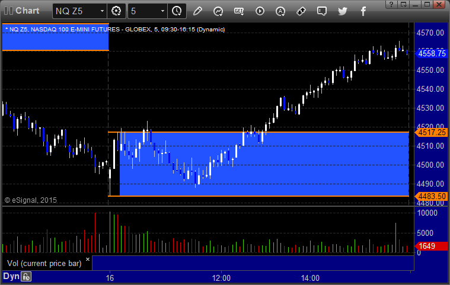Click the orange 4517.25 level label
This screenshot has width=450, height=285.
pos(432,133)
